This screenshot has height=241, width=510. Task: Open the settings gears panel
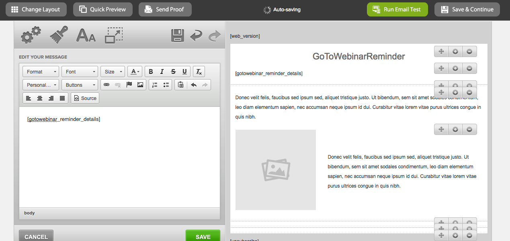(x=31, y=35)
